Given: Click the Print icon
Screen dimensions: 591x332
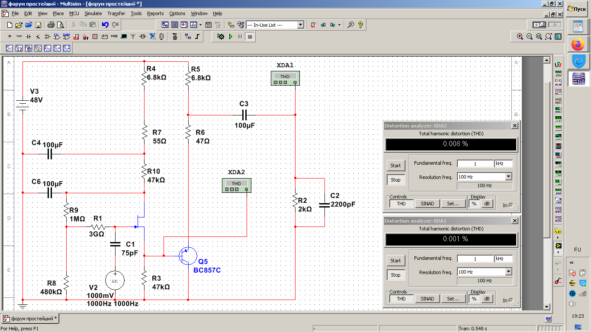Looking at the screenshot, I should click(x=51, y=25).
